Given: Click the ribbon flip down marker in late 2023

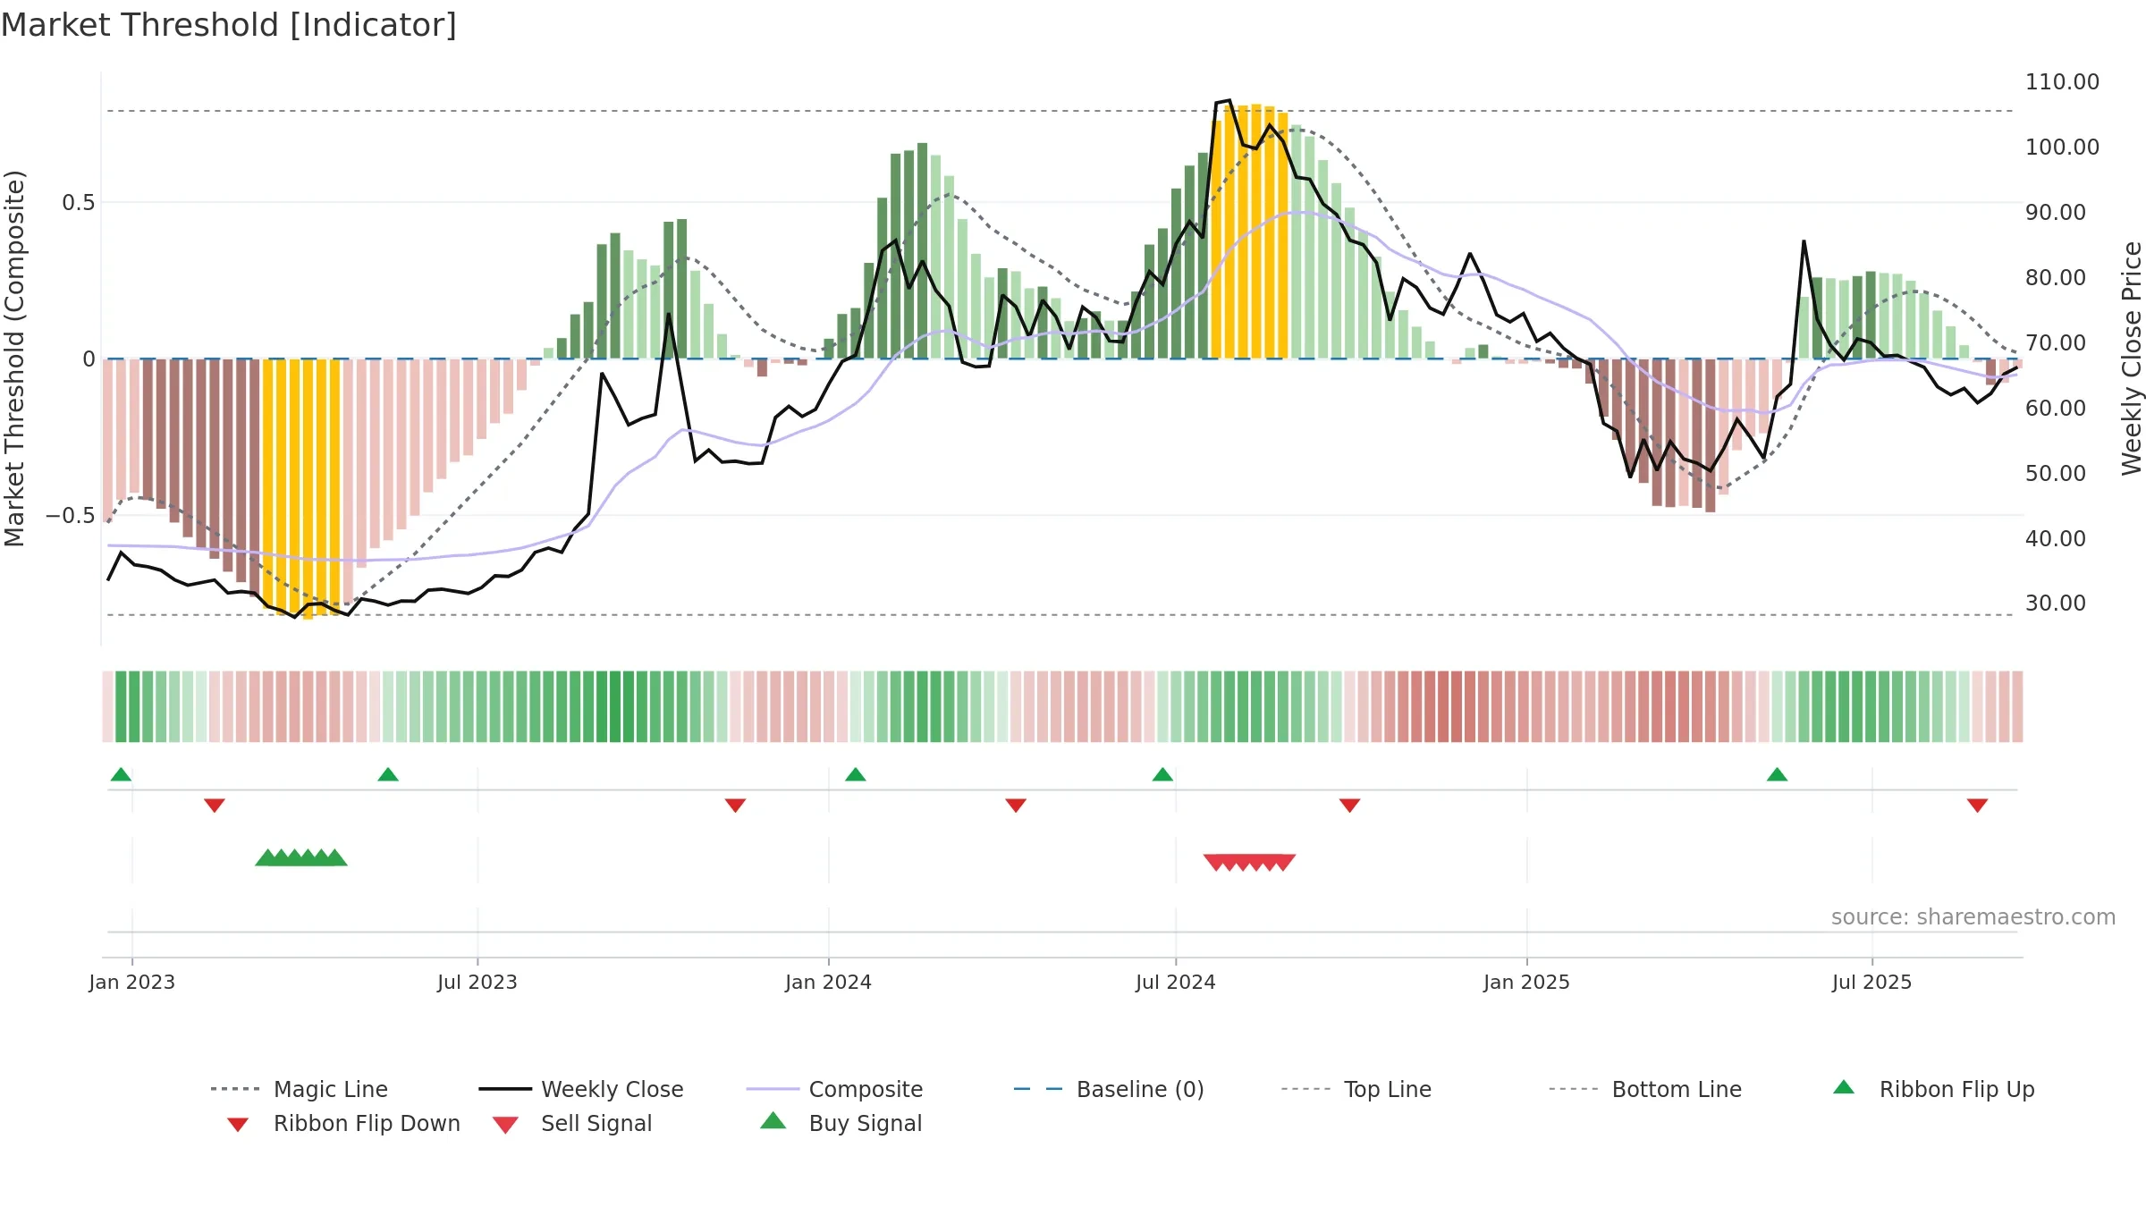Looking at the screenshot, I should (735, 806).
